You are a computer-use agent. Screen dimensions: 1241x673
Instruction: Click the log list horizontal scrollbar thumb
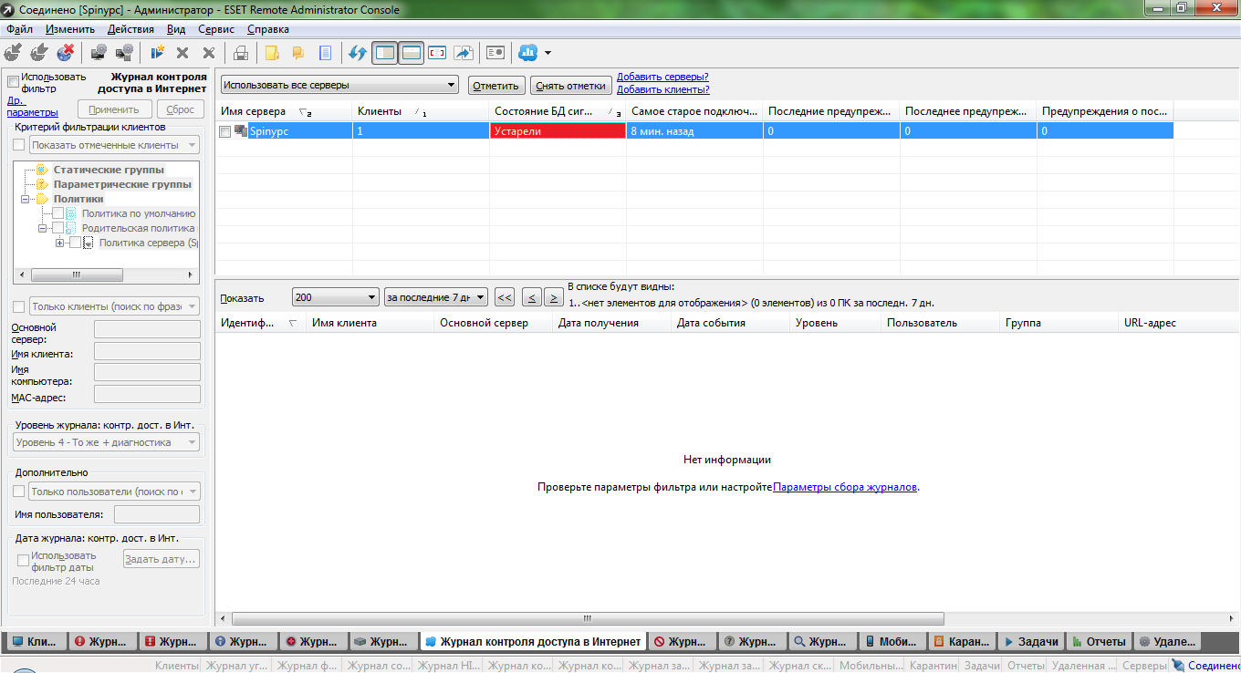click(588, 617)
